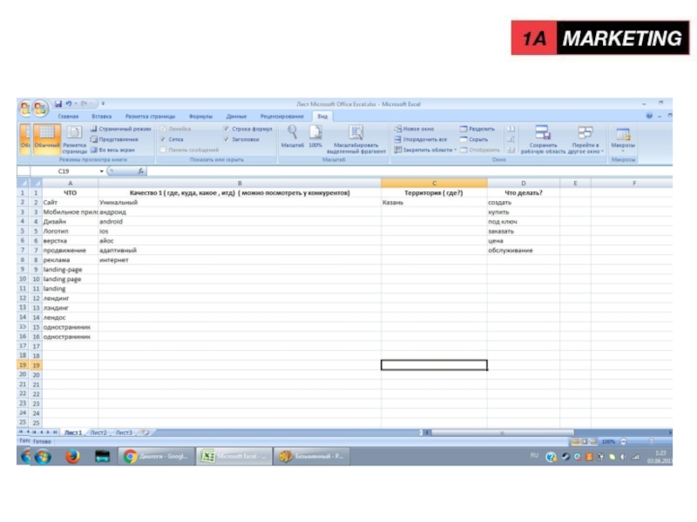Screen dimensions: 697x522
Task: Open the Масштаб zoom dialog
Action: [x=292, y=137]
